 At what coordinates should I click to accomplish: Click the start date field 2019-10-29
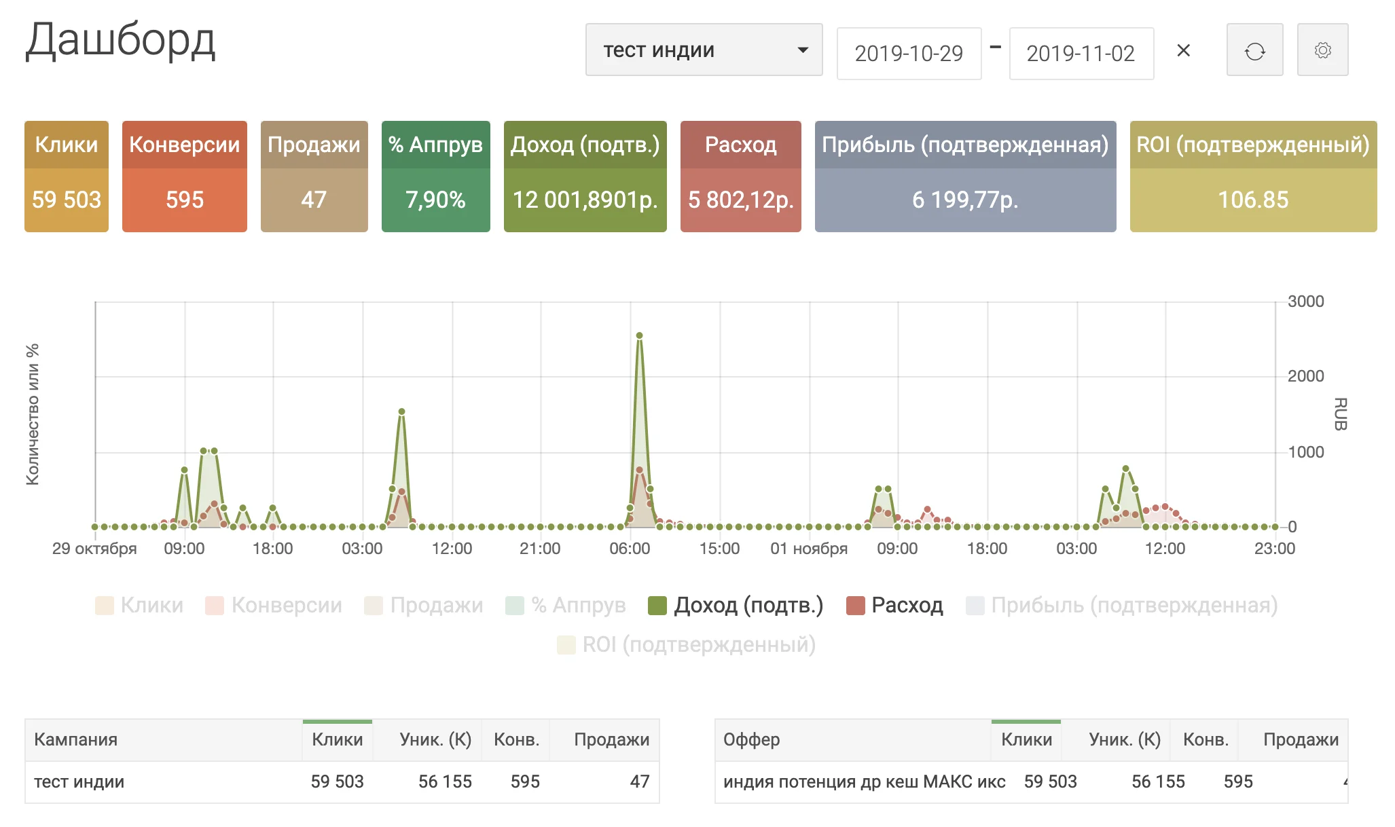pos(909,54)
